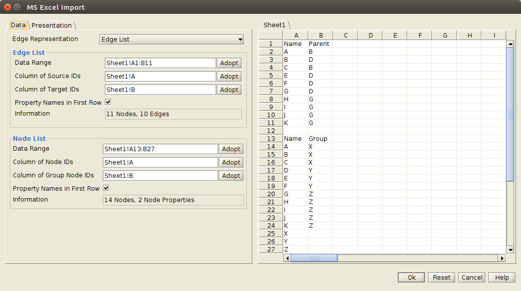The height and width of the screenshot is (291, 521).
Task: Click the 'Name' cell in row 1
Action: pos(295,44)
